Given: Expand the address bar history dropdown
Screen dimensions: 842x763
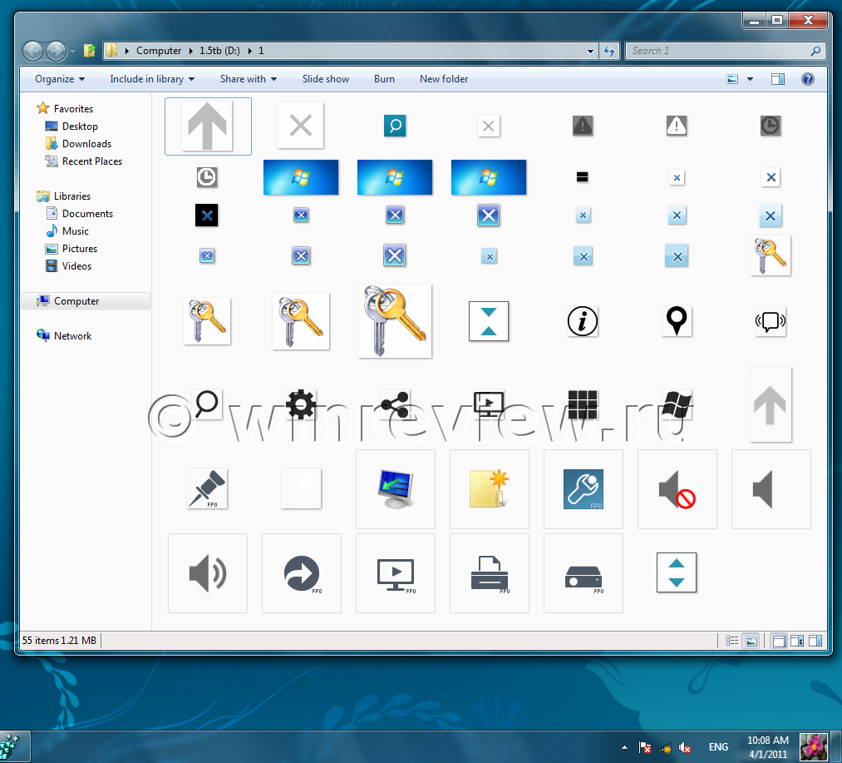Looking at the screenshot, I should (x=590, y=51).
